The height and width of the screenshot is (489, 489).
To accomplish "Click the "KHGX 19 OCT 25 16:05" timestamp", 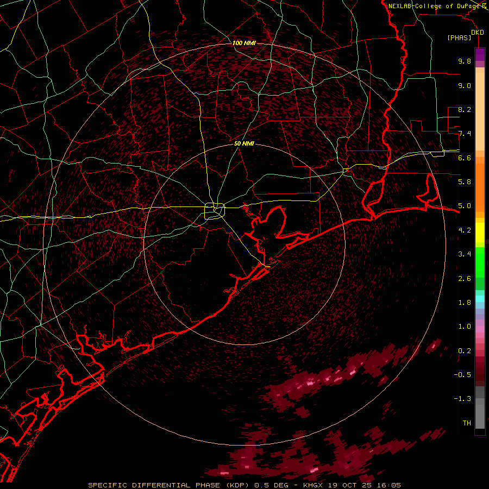I will click(x=352, y=485).
